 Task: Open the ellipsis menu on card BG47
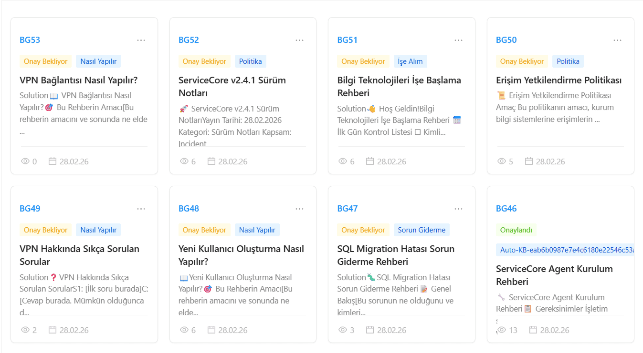458,209
